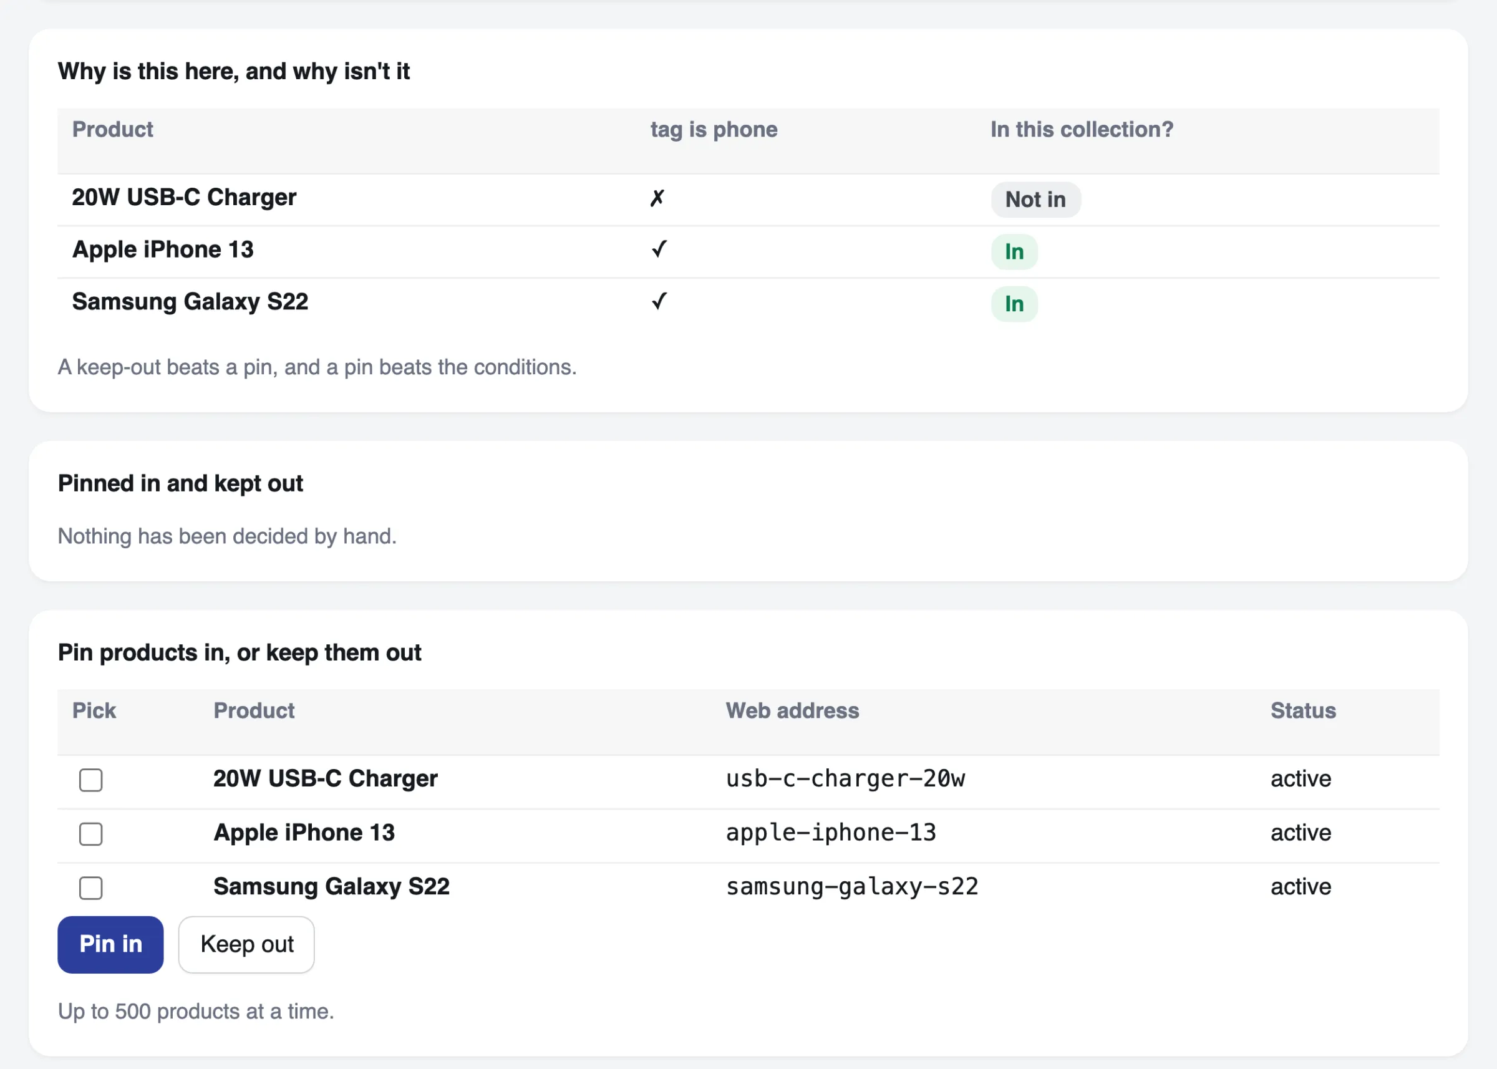Click 'active' status of 20W USB-C Charger
Image resolution: width=1497 pixels, height=1069 pixels.
[x=1301, y=779]
